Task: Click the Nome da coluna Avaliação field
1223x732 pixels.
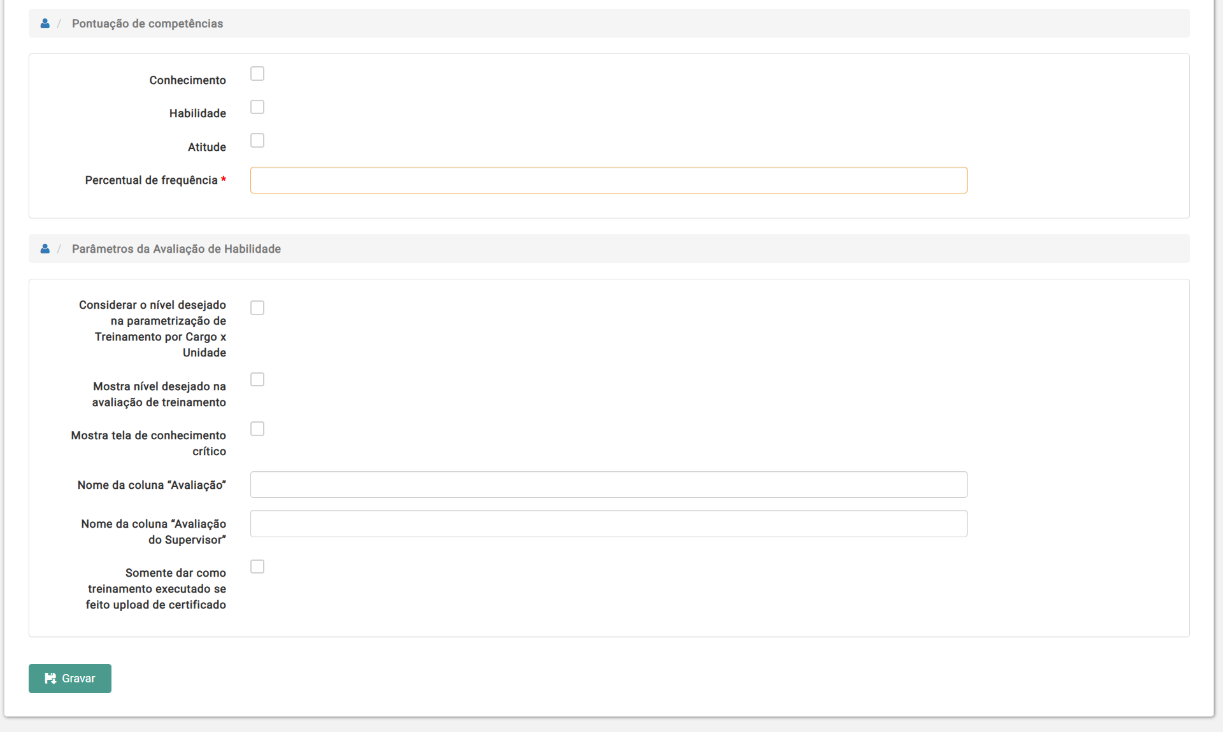Action: (x=608, y=484)
